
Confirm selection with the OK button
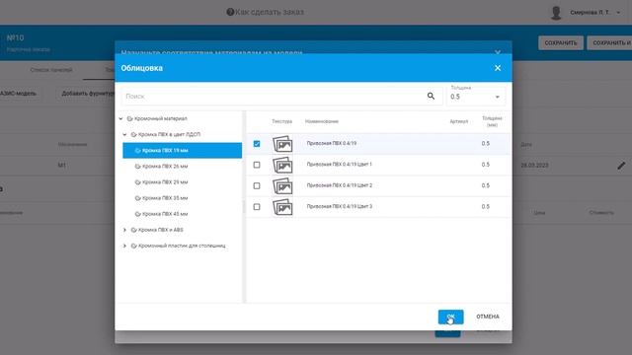[x=450, y=317]
